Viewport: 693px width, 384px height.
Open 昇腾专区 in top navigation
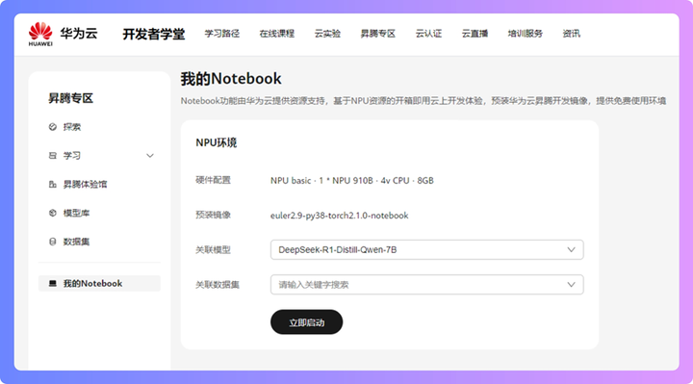click(x=378, y=34)
